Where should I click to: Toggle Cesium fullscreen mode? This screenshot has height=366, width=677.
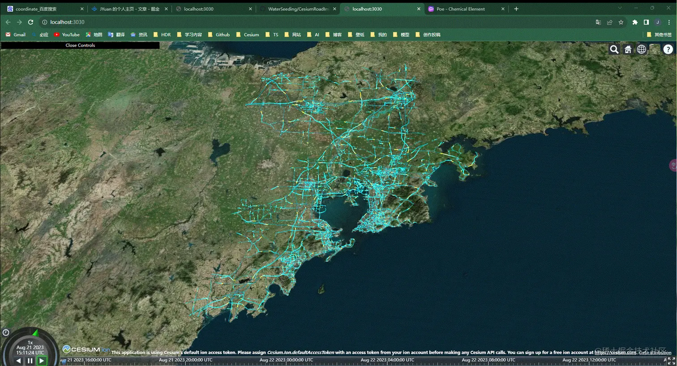(x=672, y=361)
